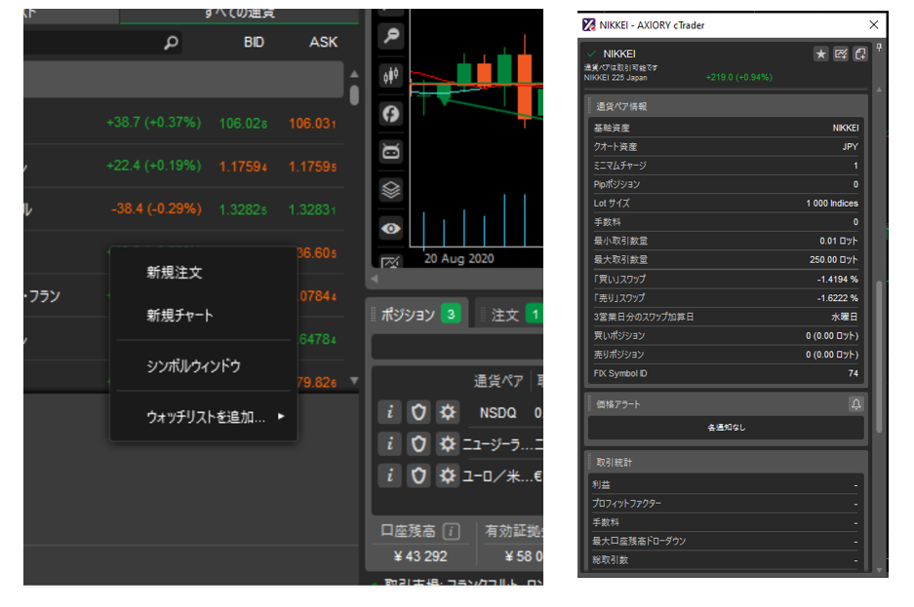This screenshot has width=914, height=607.
Task: Open info icon for ニュージーラ position
Action: click(390, 444)
